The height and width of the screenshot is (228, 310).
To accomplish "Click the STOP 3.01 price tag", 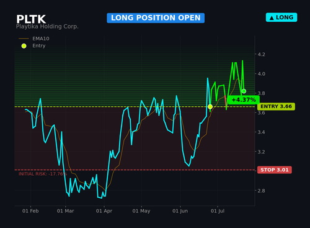I will pos(275,170).
